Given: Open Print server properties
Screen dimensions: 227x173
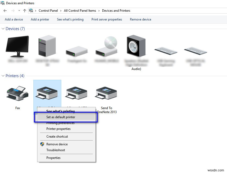Looking at the screenshot, I should (107, 19).
